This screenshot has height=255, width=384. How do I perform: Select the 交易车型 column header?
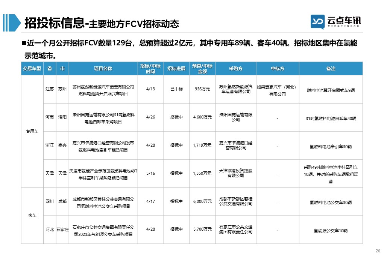point(32,69)
